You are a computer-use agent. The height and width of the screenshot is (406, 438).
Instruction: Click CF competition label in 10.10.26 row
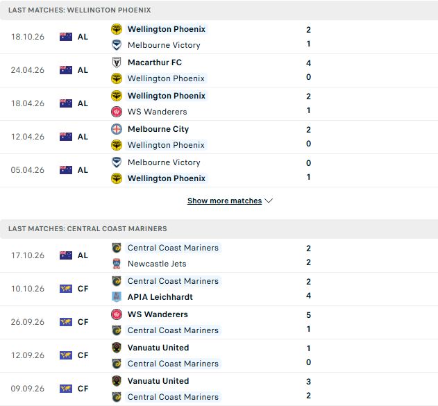click(x=83, y=289)
